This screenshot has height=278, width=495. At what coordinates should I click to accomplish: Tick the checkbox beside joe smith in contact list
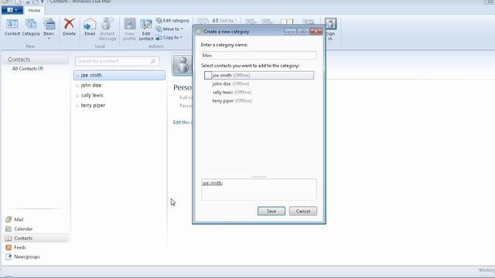(77, 76)
